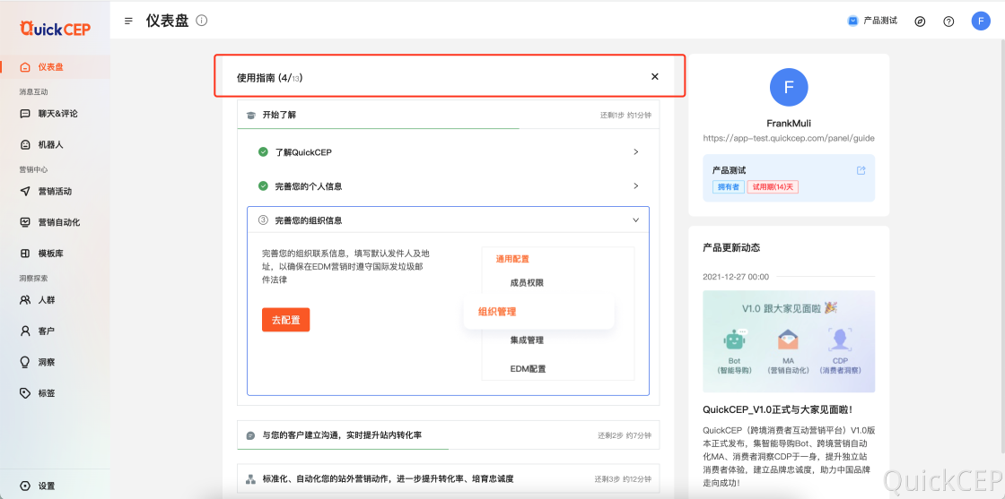Image resolution: width=1005 pixels, height=499 pixels.
Task: Expand 与您的客户建立沟通 guide section
Action: point(448,435)
